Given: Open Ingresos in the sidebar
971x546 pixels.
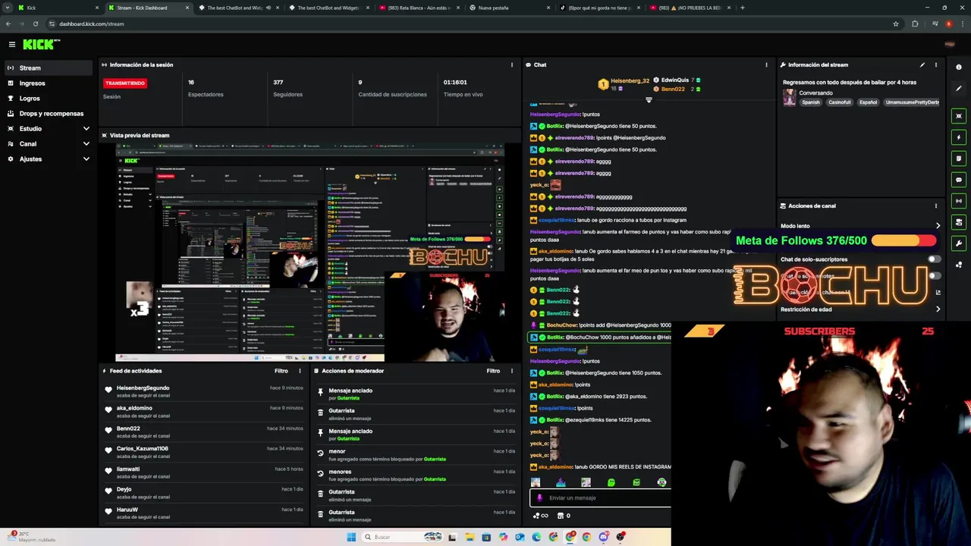Looking at the screenshot, I should 49,83.
